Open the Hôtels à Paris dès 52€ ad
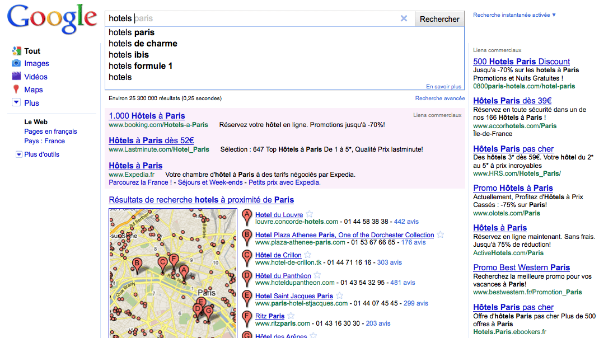The width and height of the screenshot is (599, 338). tap(151, 140)
